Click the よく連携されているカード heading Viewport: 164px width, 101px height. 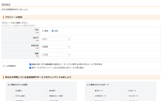[98, 85]
